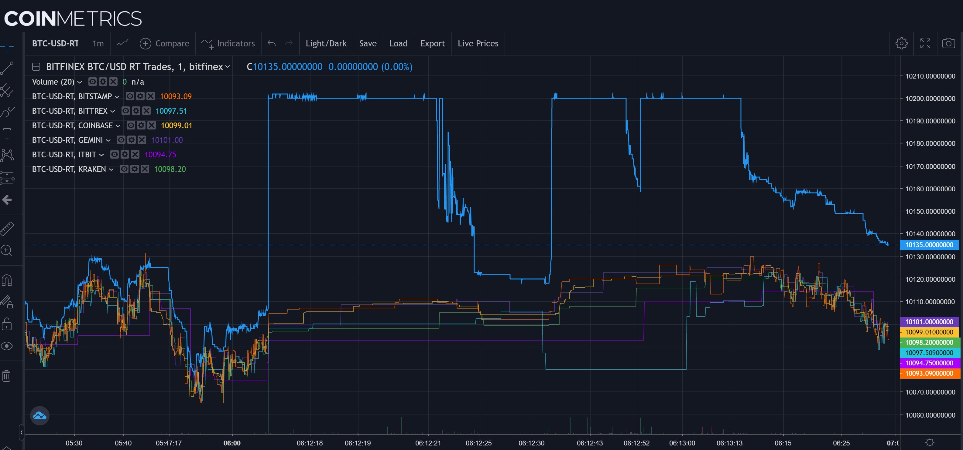The image size is (963, 450).
Task: Select the brush drawing tool
Action: coord(7,112)
